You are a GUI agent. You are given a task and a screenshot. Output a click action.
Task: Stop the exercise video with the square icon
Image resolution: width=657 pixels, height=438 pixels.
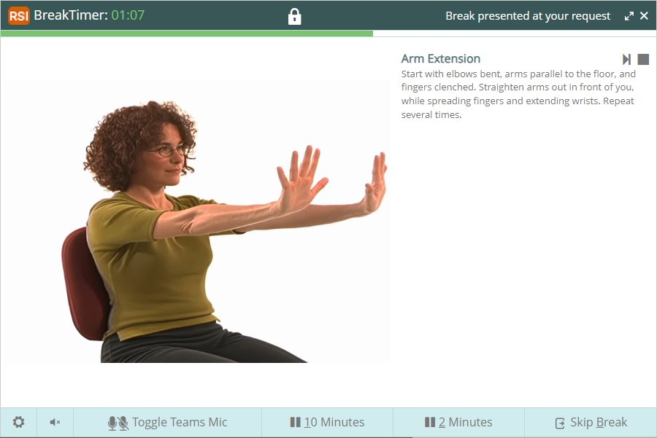pos(643,60)
